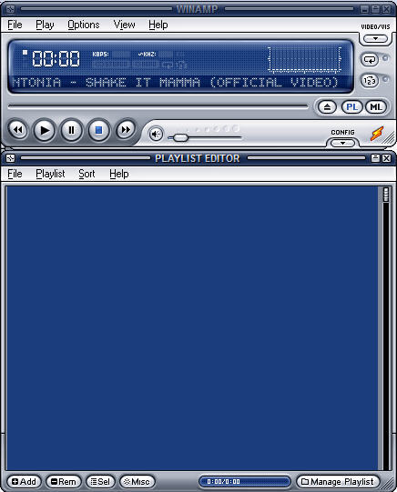Click the Sel button in playlist
The width and height of the screenshot is (397, 492).
100,481
